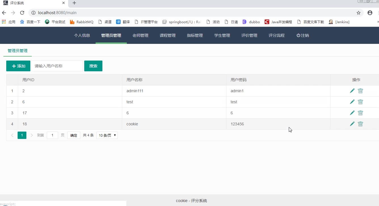Image resolution: width=379 pixels, height=206 pixels.
Task: Delete the cookie user via trash icon
Action: coord(360,124)
